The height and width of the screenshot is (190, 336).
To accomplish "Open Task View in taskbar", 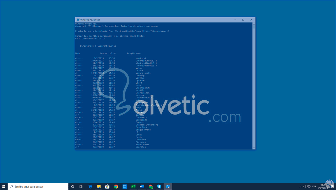I will point(81,186).
